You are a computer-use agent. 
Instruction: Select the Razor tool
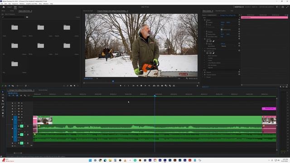[x=3, y=101]
